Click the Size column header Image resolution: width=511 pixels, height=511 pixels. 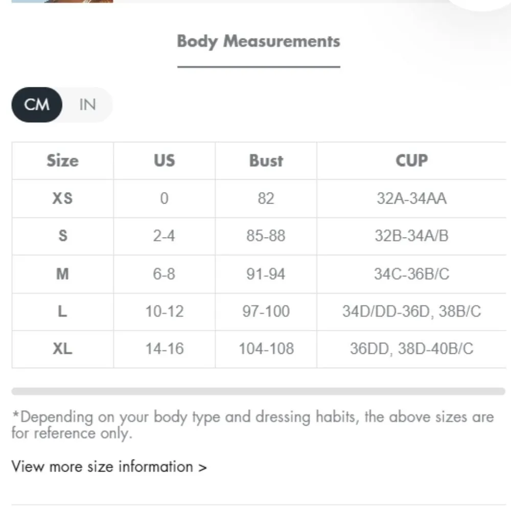[x=62, y=160]
